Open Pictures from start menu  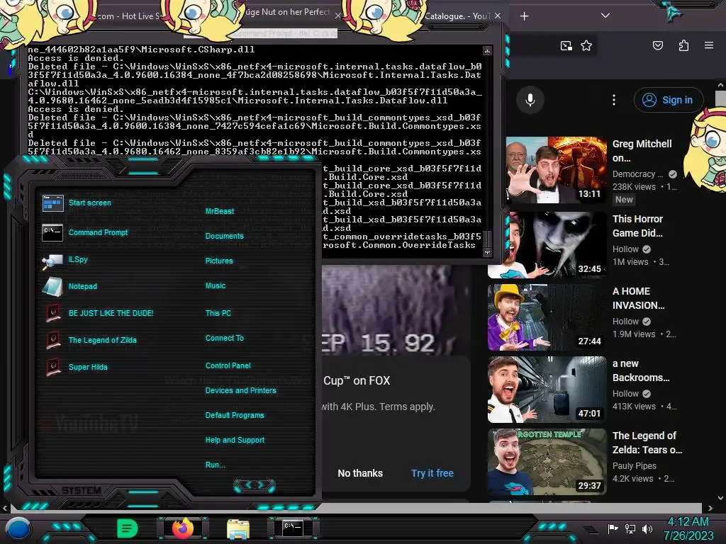pos(219,261)
